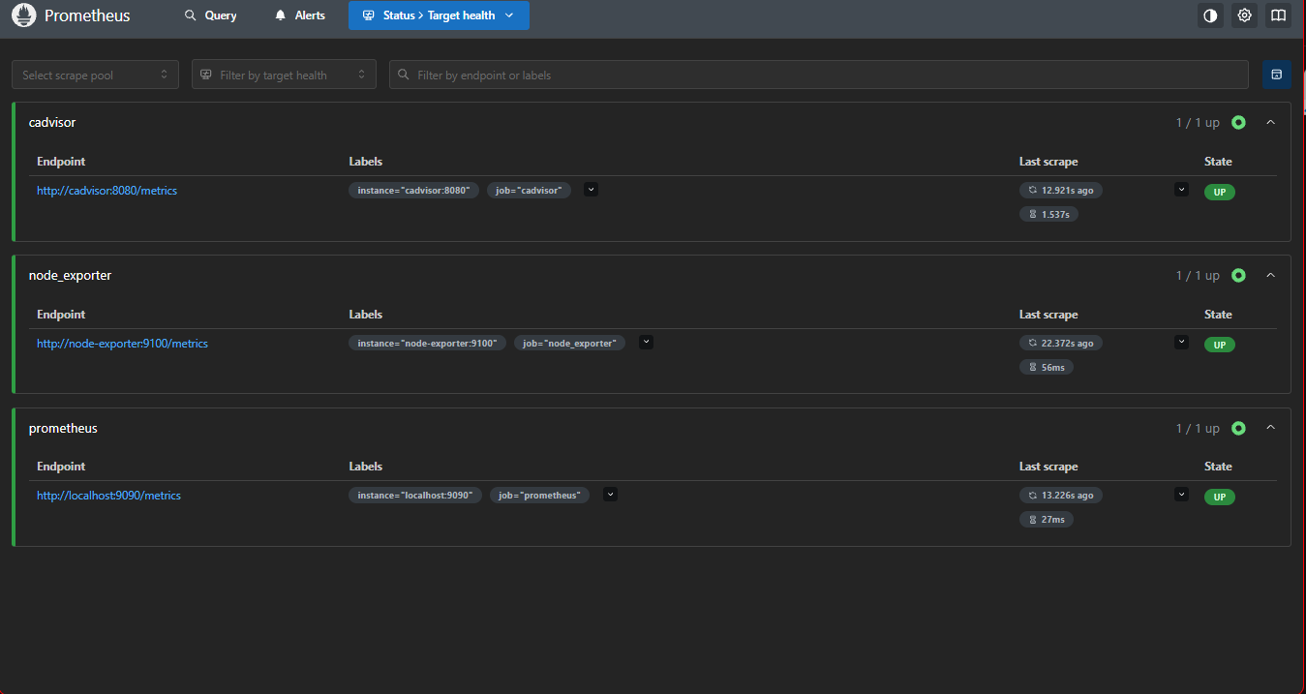The width and height of the screenshot is (1306, 694).
Task: Click the green health ring for node_exporter
Action: point(1238,276)
